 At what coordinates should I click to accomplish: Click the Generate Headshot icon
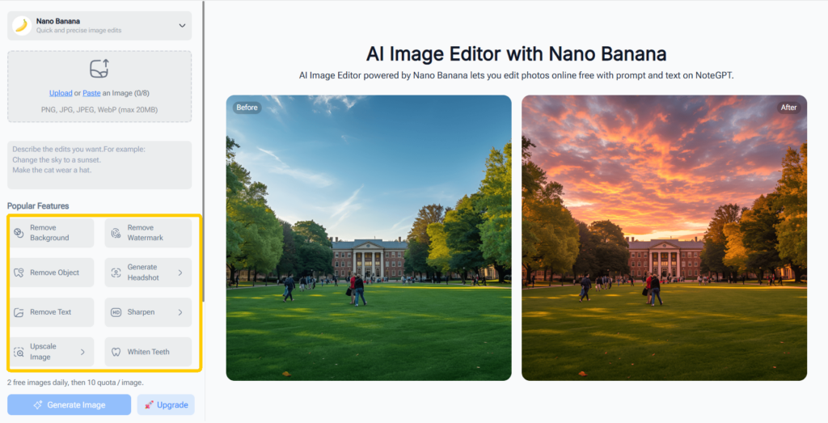pyautogui.click(x=116, y=273)
